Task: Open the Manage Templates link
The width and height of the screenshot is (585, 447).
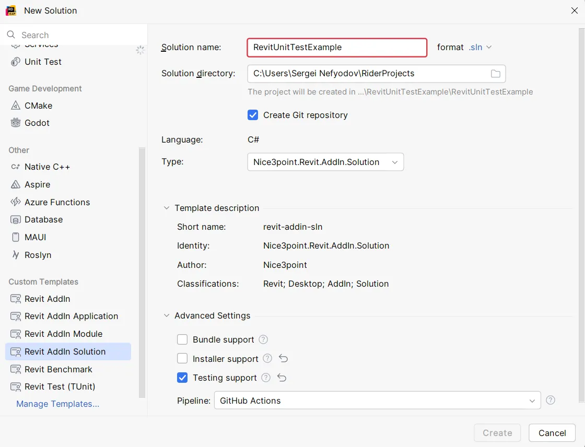Action: pos(58,404)
